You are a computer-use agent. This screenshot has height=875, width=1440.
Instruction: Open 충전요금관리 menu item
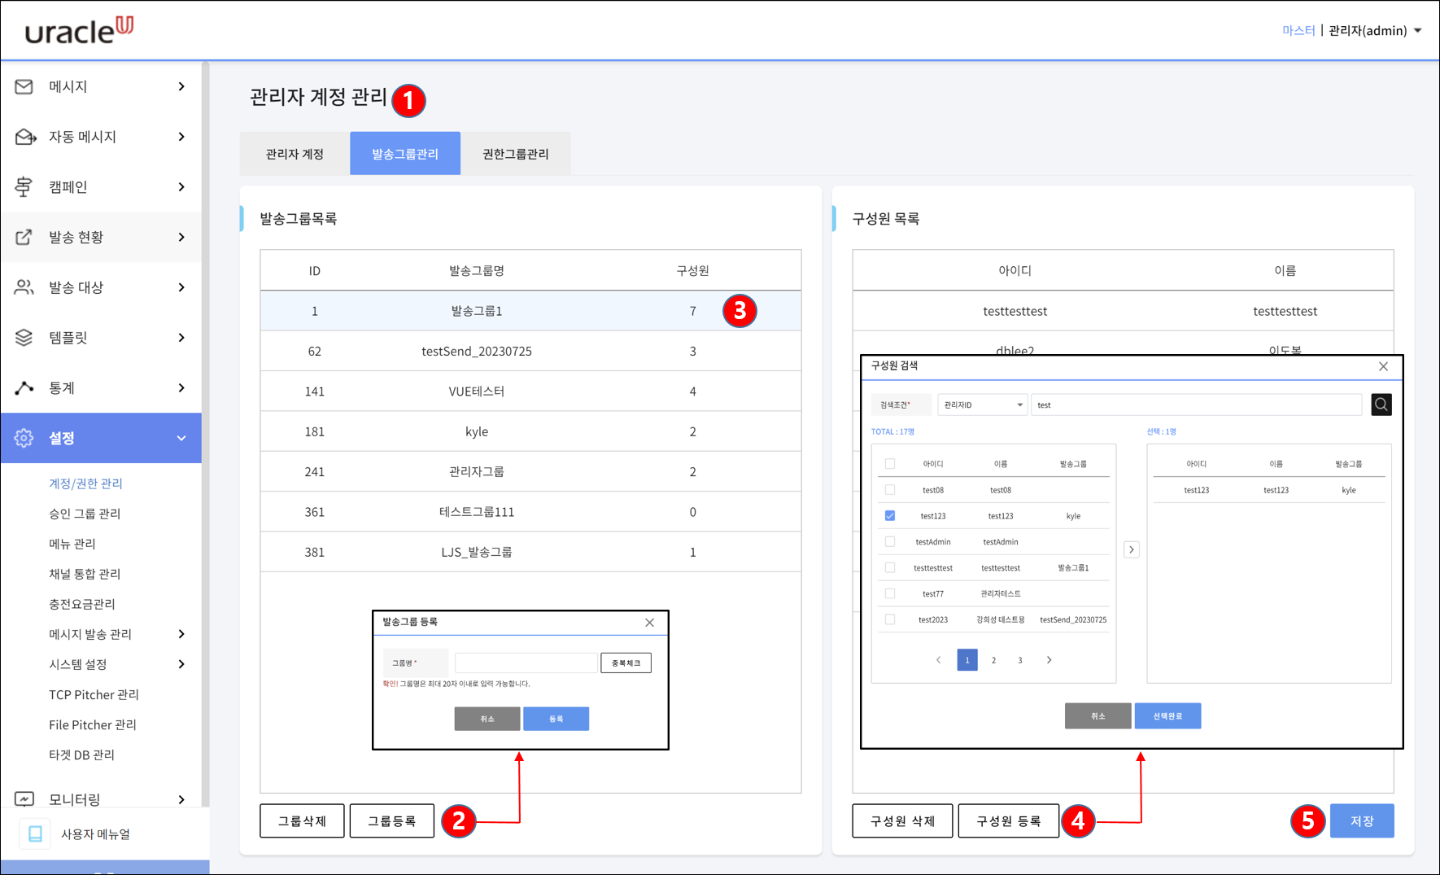(x=82, y=604)
